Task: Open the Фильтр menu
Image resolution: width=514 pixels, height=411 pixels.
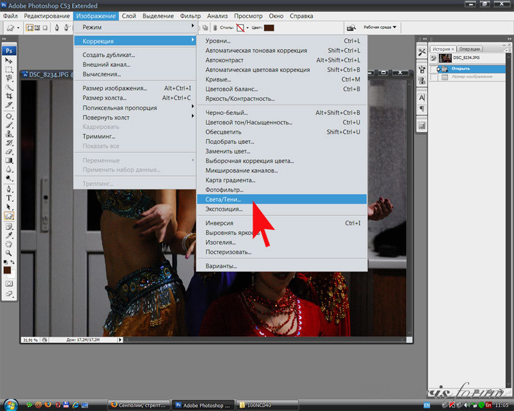Action: tap(190, 15)
